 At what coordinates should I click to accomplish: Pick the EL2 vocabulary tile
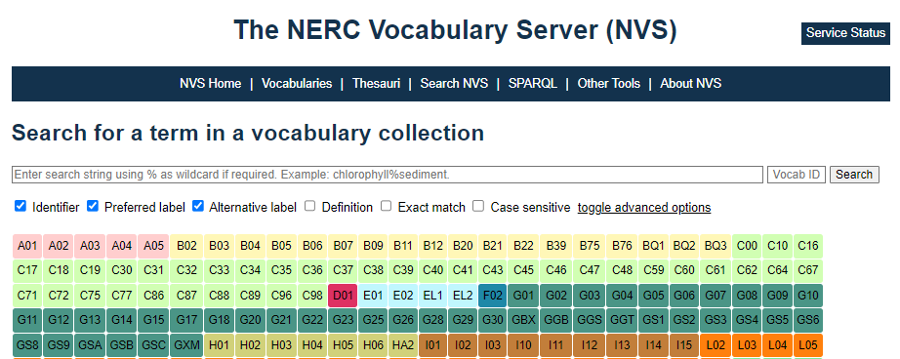(463, 296)
